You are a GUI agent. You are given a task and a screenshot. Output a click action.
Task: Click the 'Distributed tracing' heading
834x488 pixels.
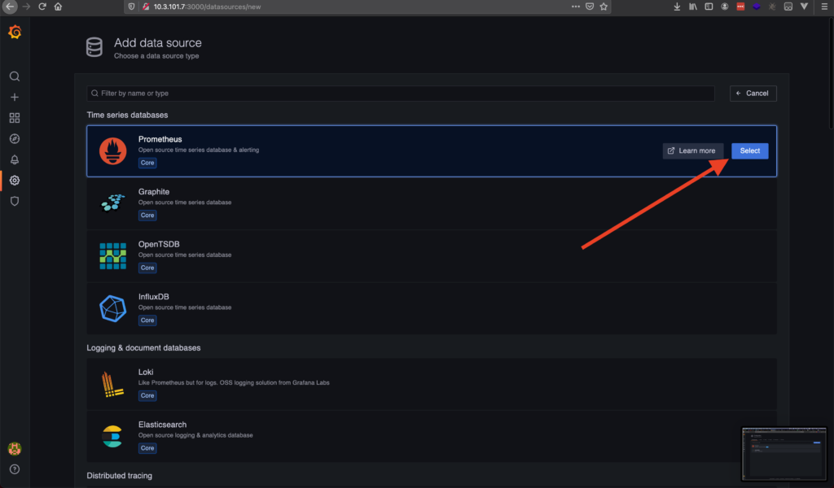[x=119, y=476]
